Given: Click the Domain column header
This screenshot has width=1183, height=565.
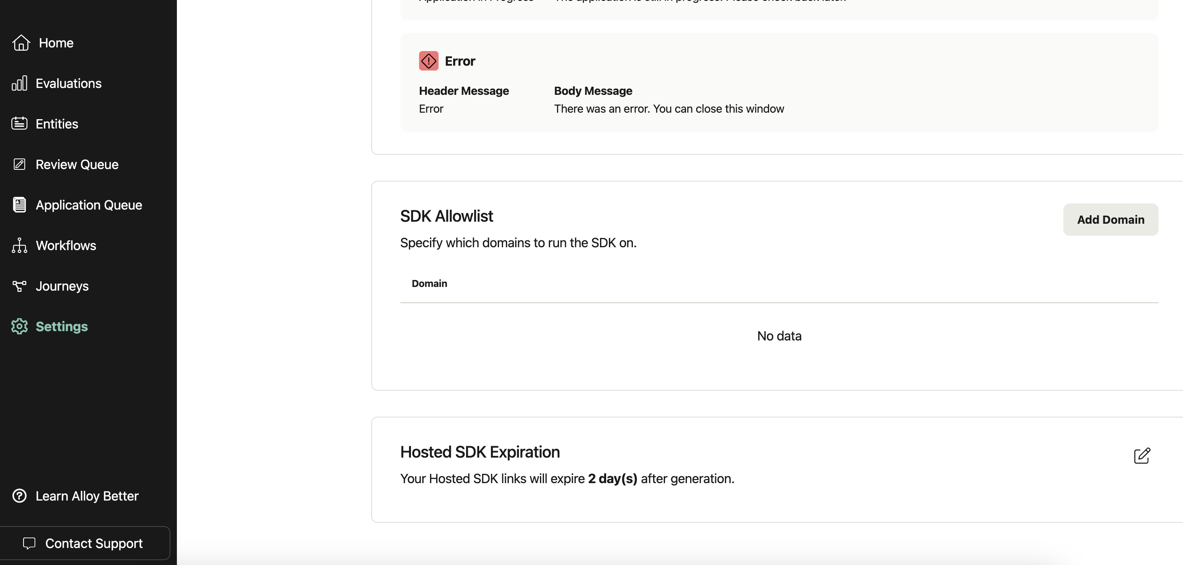Looking at the screenshot, I should [429, 283].
